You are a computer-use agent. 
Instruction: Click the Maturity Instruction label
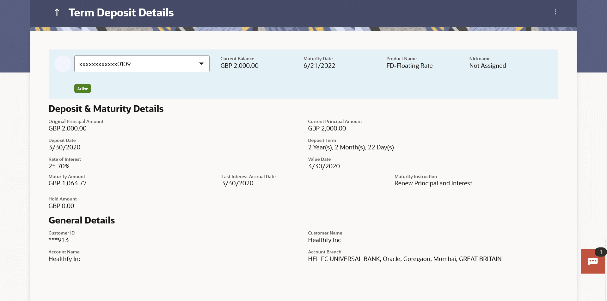click(416, 177)
